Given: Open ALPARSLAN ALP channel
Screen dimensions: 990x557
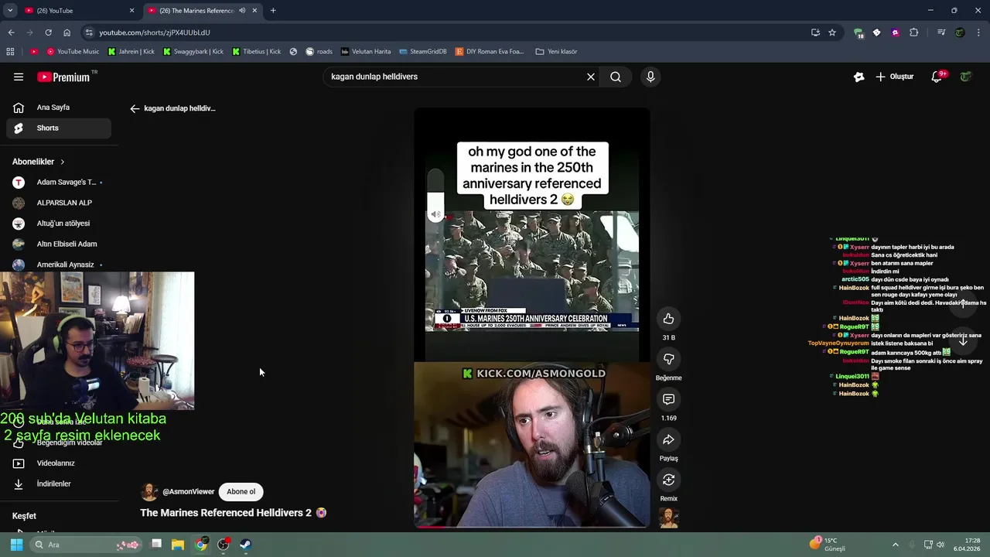Looking at the screenshot, I should pyautogui.click(x=59, y=203).
